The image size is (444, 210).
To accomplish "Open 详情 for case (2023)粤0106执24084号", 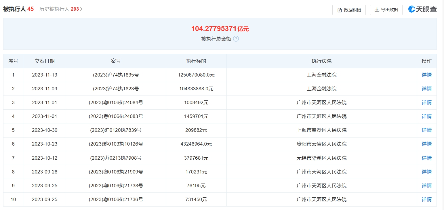I will click(426, 102).
